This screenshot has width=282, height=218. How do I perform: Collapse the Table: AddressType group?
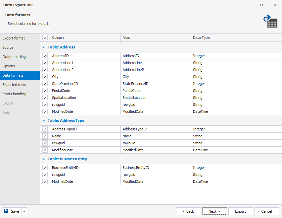click(44, 121)
